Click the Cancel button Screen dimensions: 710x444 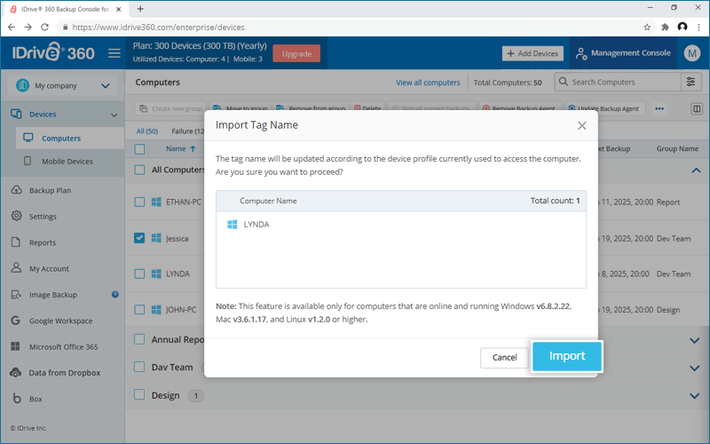coord(504,358)
